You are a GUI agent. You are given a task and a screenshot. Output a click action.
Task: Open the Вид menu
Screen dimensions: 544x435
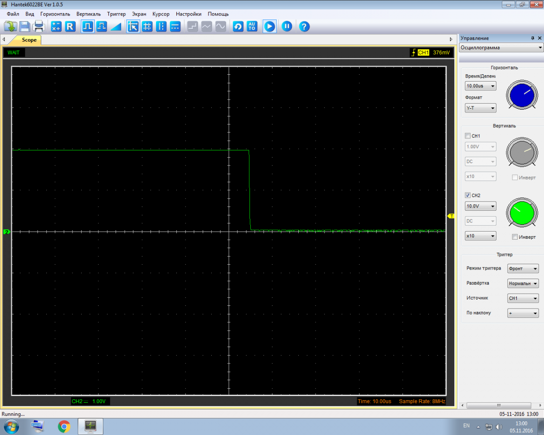[29, 14]
